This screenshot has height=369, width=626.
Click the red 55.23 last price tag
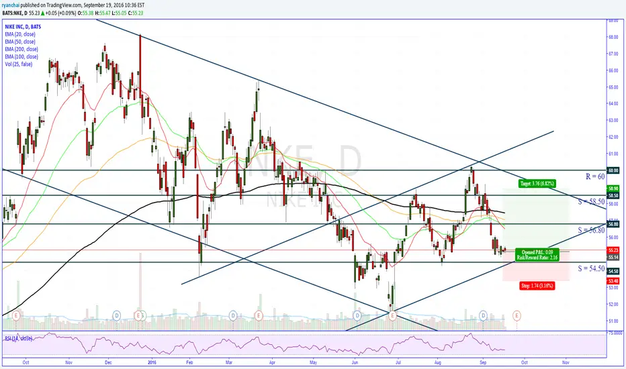(x=613, y=250)
